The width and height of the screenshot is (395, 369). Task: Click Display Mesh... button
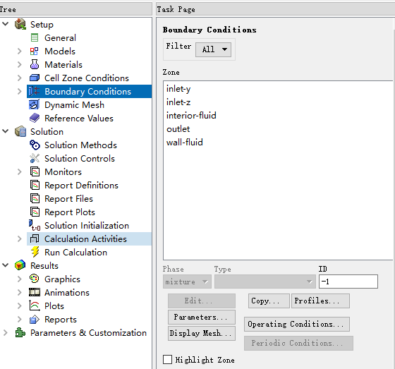202,333
